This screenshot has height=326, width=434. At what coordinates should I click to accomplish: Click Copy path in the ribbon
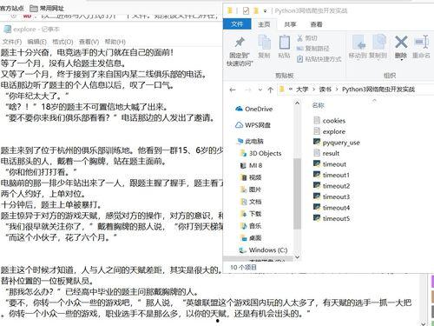(x=312, y=49)
